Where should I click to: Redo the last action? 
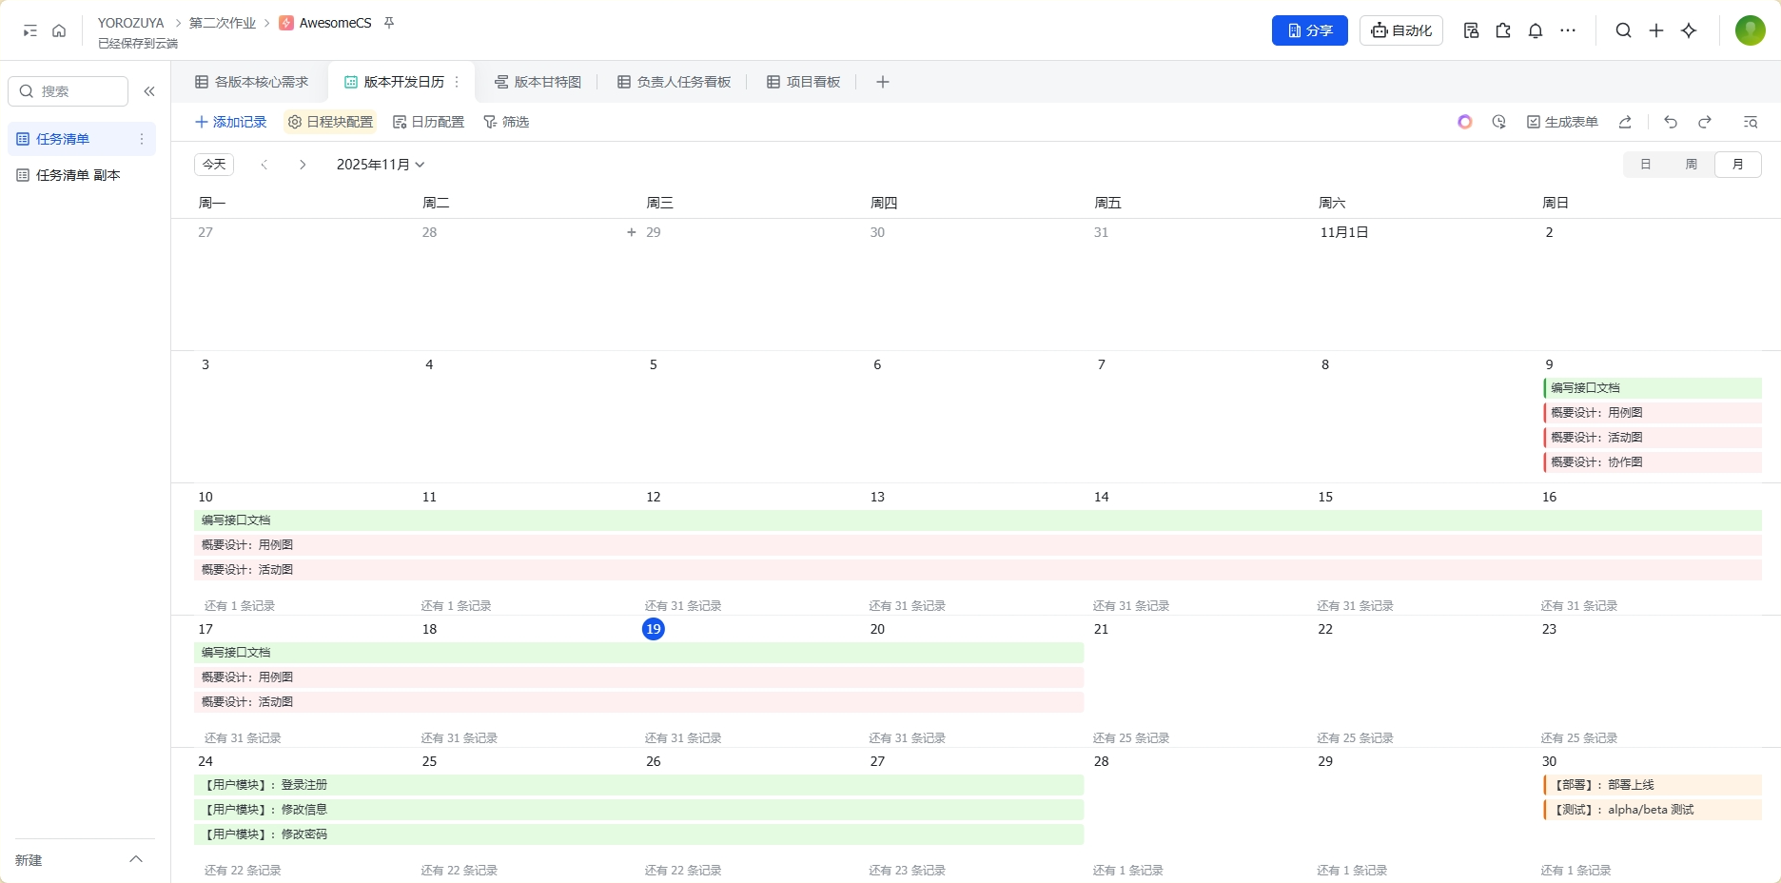coord(1705,122)
